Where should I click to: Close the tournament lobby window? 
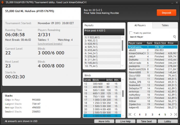[x=177, y=3]
